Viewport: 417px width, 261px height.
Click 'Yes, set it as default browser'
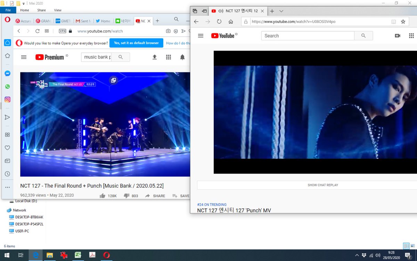click(x=136, y=43)
